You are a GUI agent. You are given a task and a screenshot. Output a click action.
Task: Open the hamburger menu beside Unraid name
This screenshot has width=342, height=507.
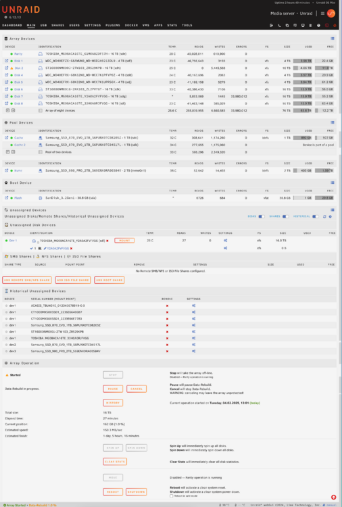(322, 14)
